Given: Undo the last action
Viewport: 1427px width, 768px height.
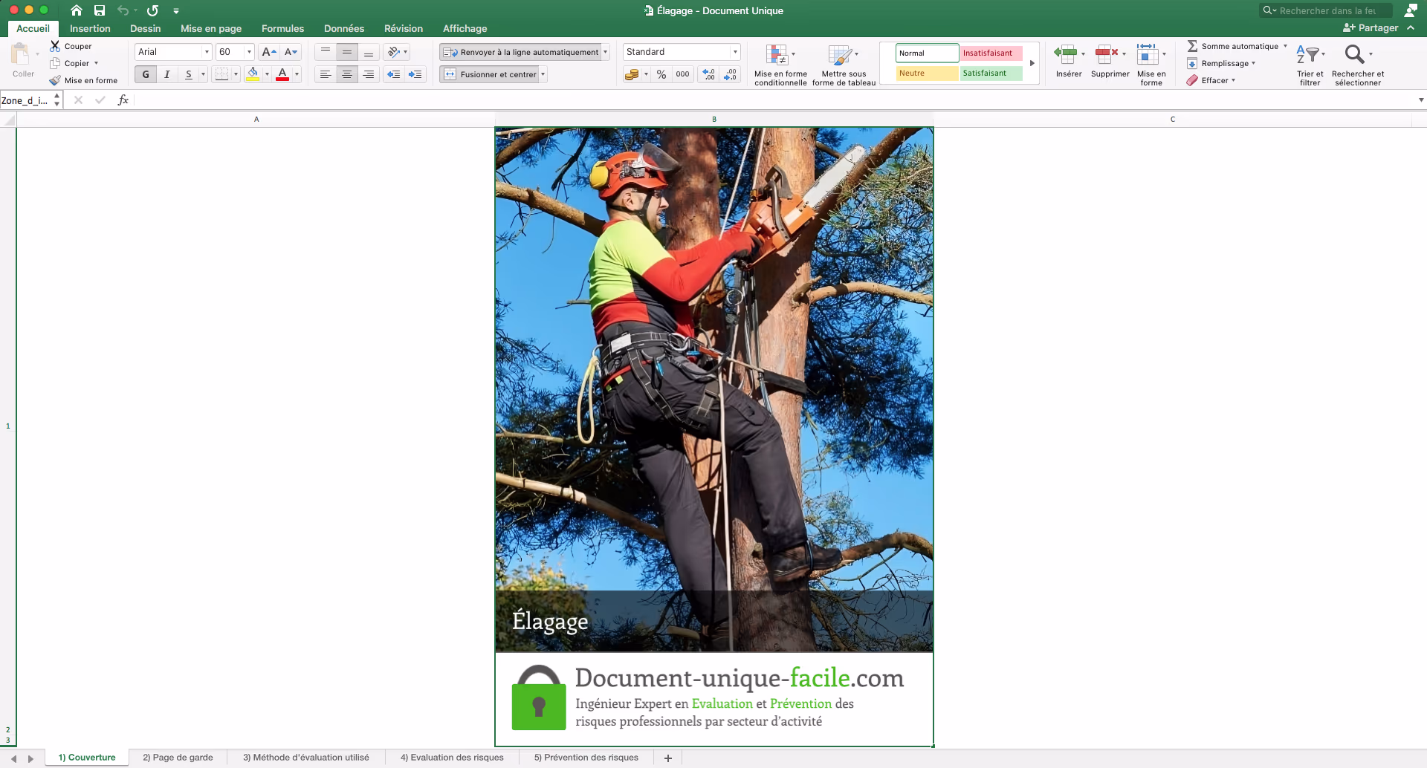Looking at the screenshot, I should (x=123, y=10).
